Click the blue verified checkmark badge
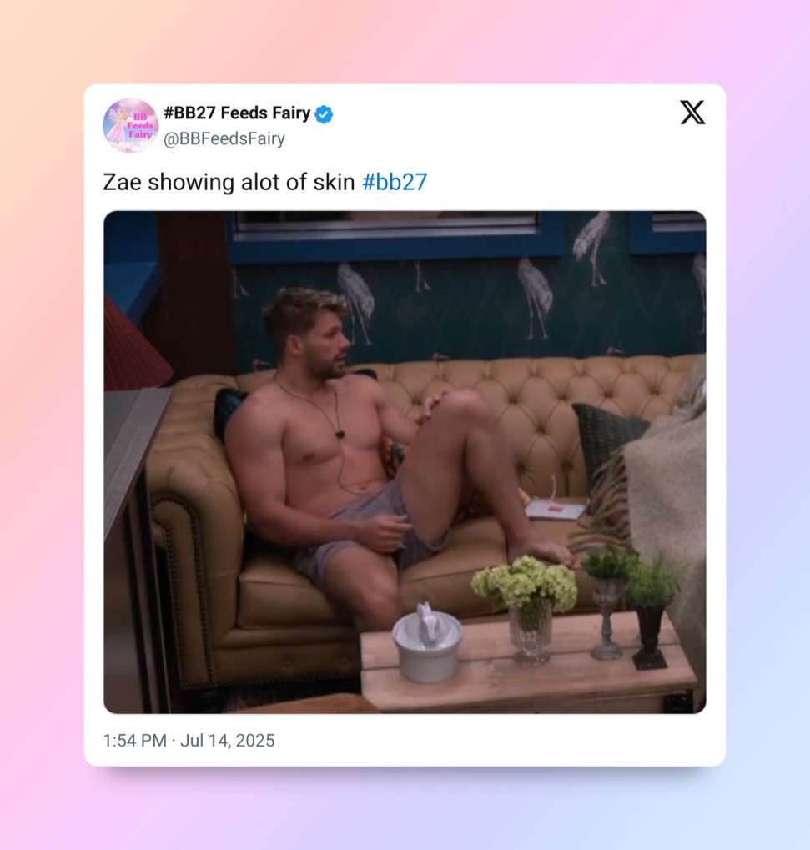810x850 pixels. point(324,114)
